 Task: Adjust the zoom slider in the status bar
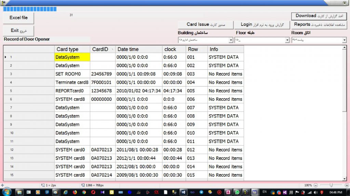pyautogui.click(x=331, y=185)
